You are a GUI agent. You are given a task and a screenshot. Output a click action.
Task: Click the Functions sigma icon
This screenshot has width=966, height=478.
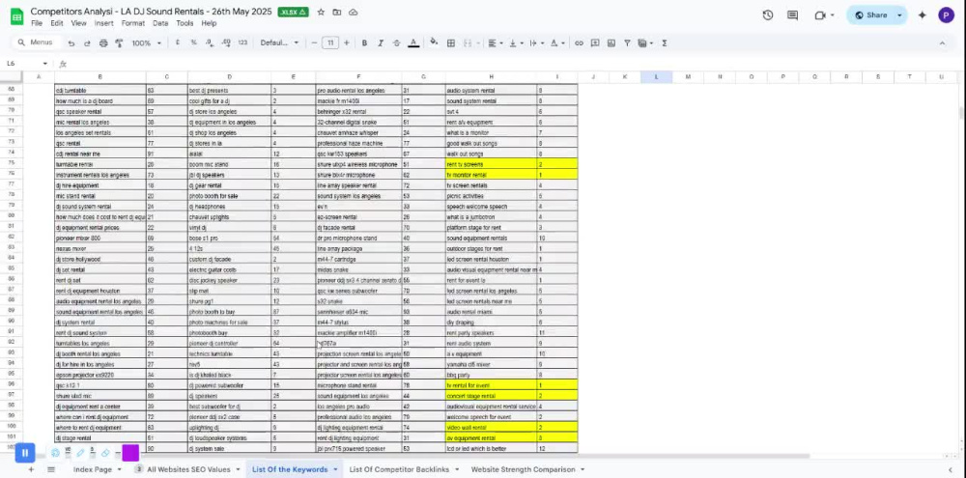coord(665,43)
